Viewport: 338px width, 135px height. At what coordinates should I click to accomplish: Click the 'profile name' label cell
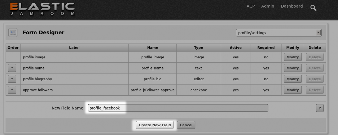tap(74, 68)
